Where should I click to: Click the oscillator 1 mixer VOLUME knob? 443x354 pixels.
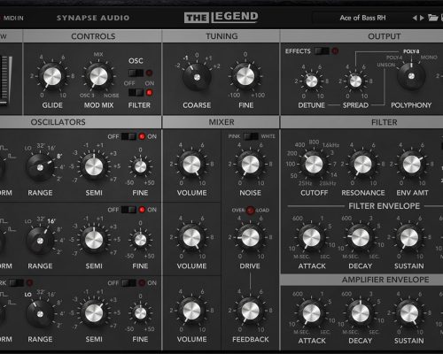[191, 164]
